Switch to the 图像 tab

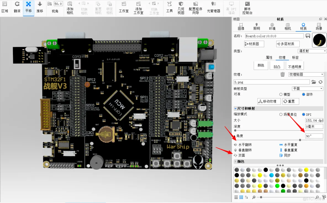click(x=241, y=27)
